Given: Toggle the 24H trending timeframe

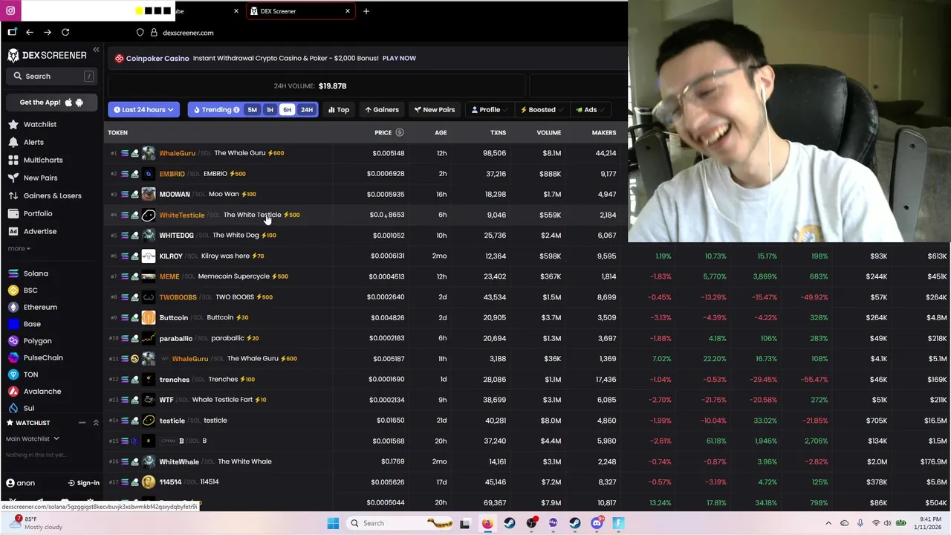Looking at the screenshot, I should click(x=307, y=110).
